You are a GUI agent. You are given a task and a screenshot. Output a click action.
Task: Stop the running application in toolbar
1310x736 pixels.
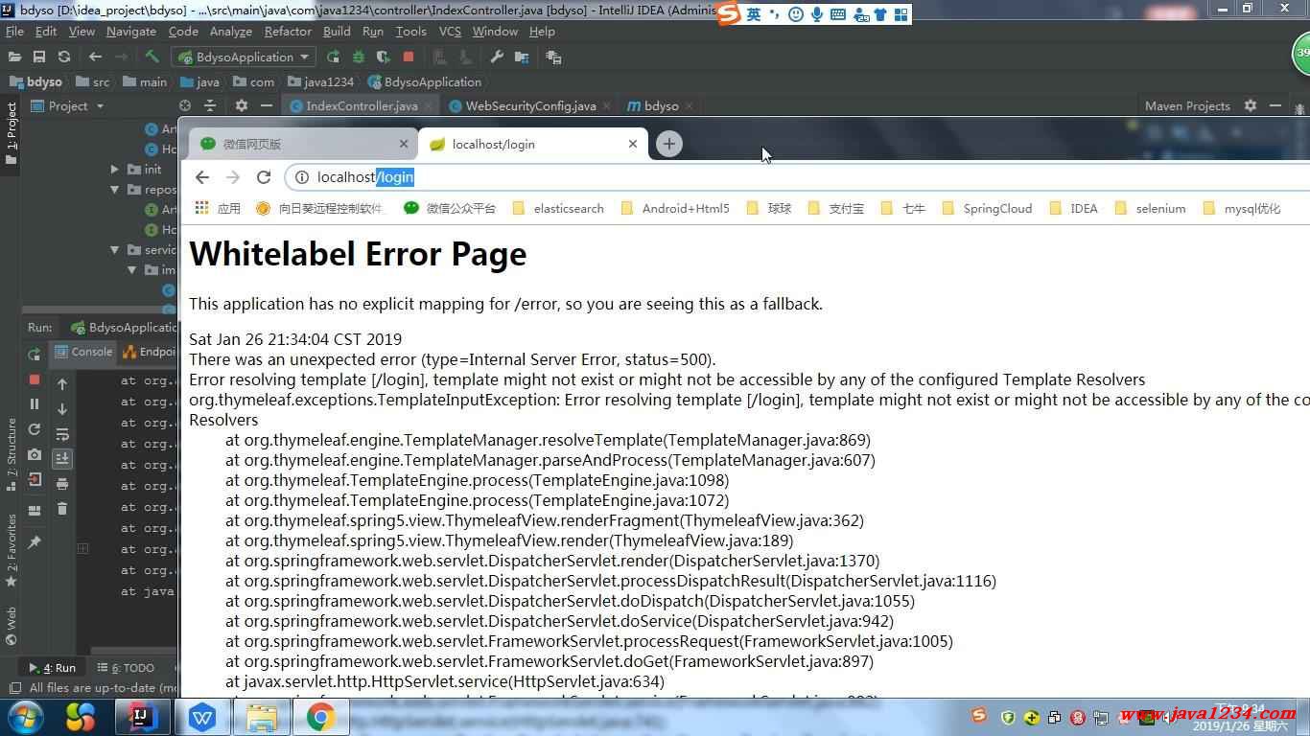click(409, 57)
